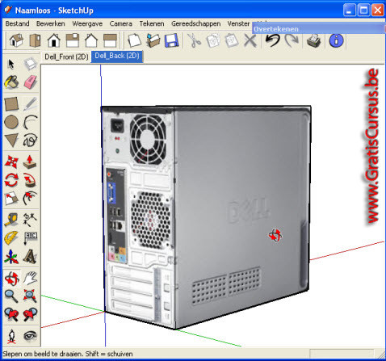Click the Dell computer model in viewport
Viewport: 386px width, 361px height.
[206, 217]
